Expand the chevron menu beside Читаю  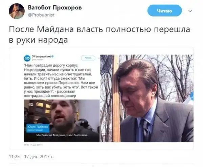click(x=190, y=11)
